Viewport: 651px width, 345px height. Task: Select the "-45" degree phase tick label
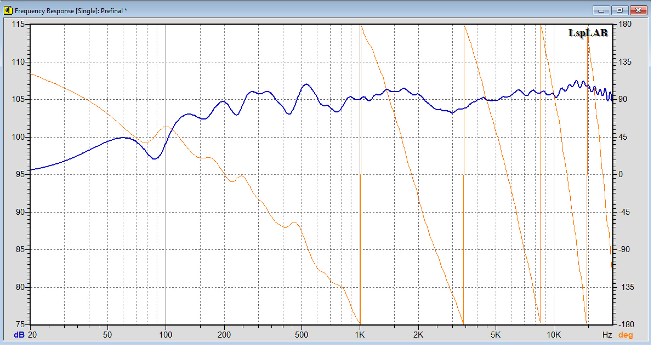coord(624,212)
